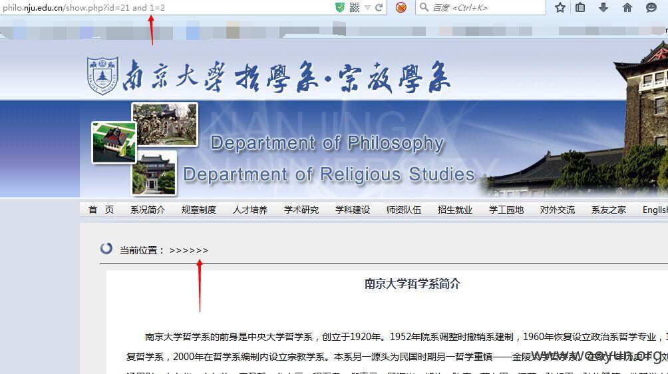The width and height of the screenshot is (668, 374).
Task: Open the downloads arrow icon
Action: [603, 7]
